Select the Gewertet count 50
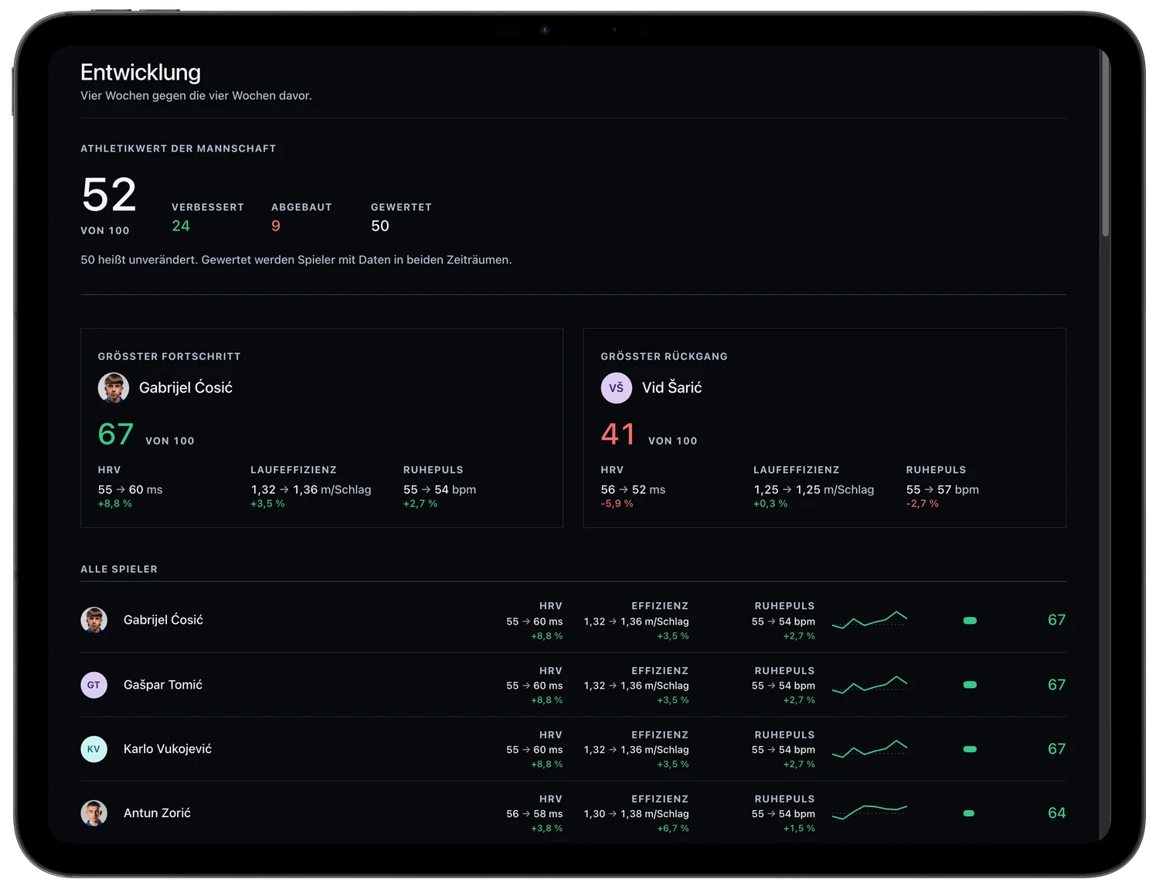The image size is (1159, 889). (x=380, y=226)
